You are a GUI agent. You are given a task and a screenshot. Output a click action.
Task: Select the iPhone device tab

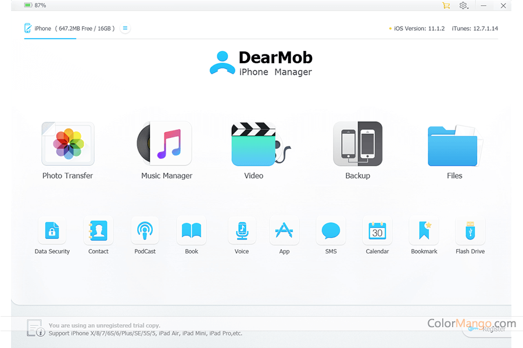pyautogui.click(x=69, y=28)
